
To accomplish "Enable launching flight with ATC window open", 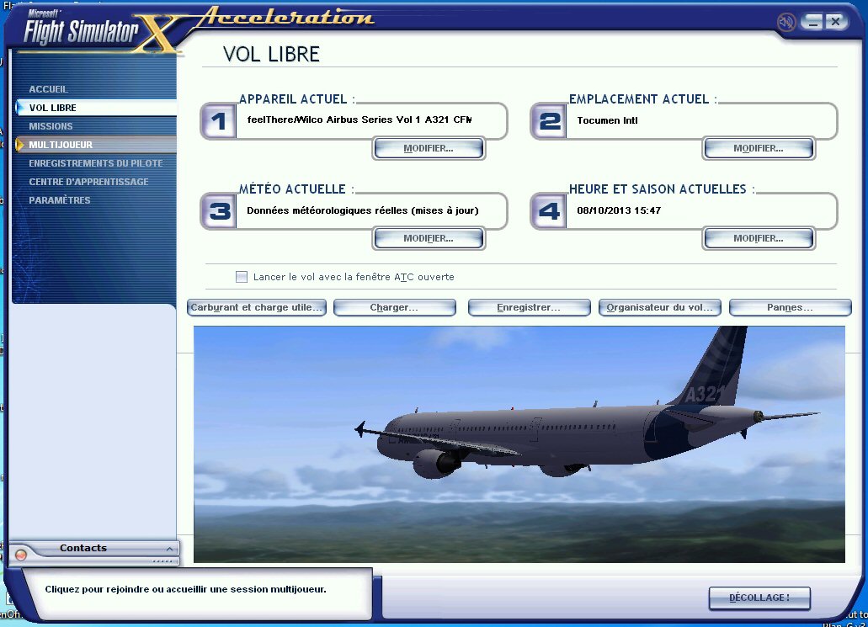I will pos(242,277).
